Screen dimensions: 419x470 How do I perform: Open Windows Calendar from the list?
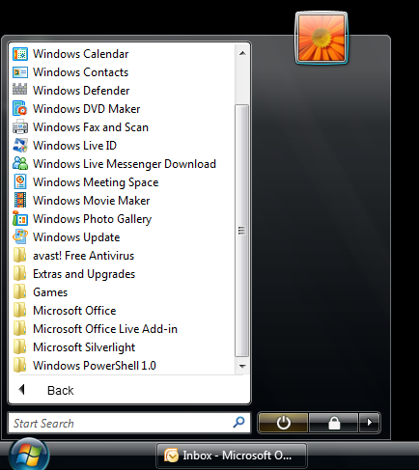pyautogui.click(x=80, y=54)
